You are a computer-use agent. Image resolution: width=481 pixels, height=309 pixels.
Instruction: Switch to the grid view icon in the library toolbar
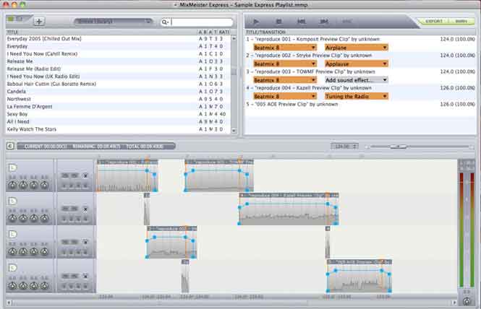coord(20,19)
